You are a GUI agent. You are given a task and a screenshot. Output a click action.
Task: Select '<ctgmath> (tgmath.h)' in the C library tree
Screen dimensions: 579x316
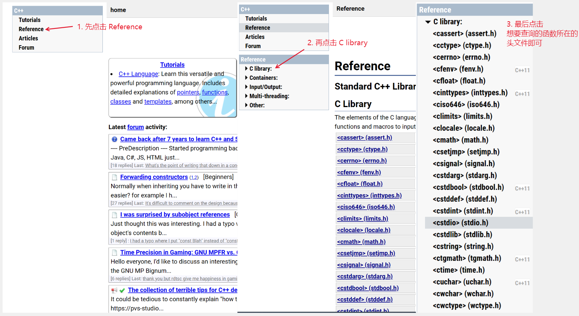[467, 258]
